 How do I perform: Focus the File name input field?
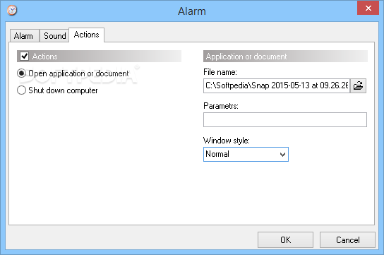pyautogui.click(x=277, y=85)
